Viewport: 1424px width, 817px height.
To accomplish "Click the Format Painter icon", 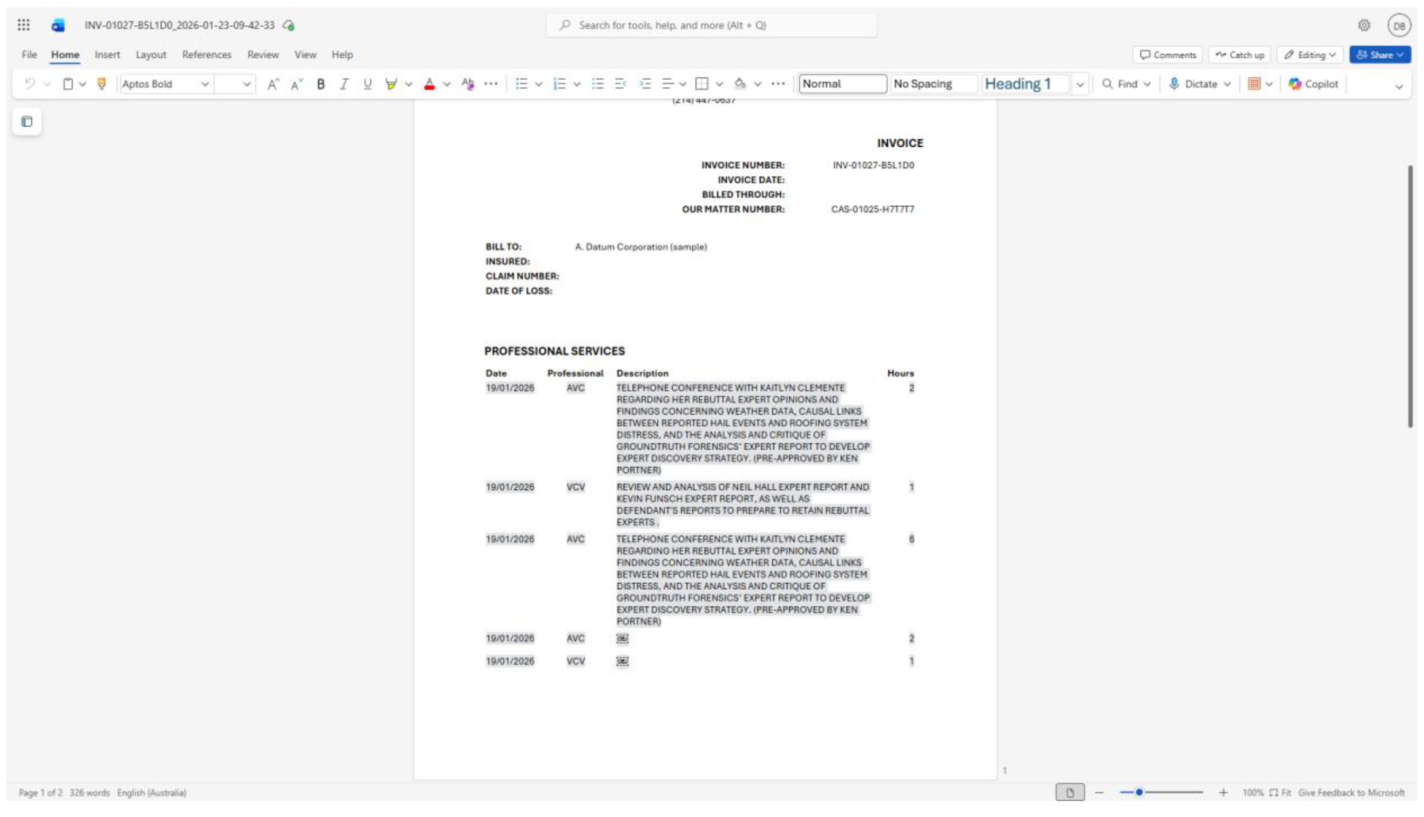I will pos(102,84).
